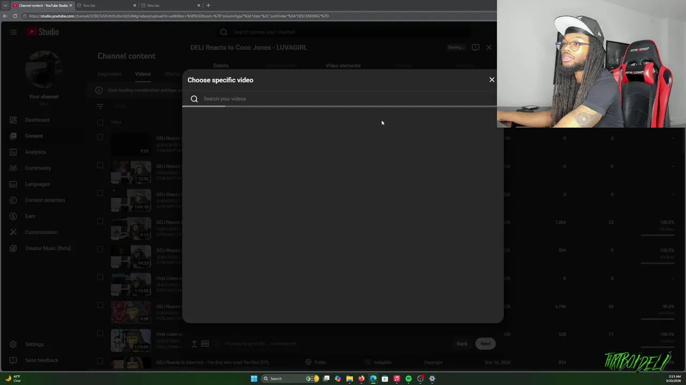Open the gear Settings app in the taskbar
Image resolution: width=686 pixels, height=385 pixels.
pyautogui.click(x=432, y=379)
